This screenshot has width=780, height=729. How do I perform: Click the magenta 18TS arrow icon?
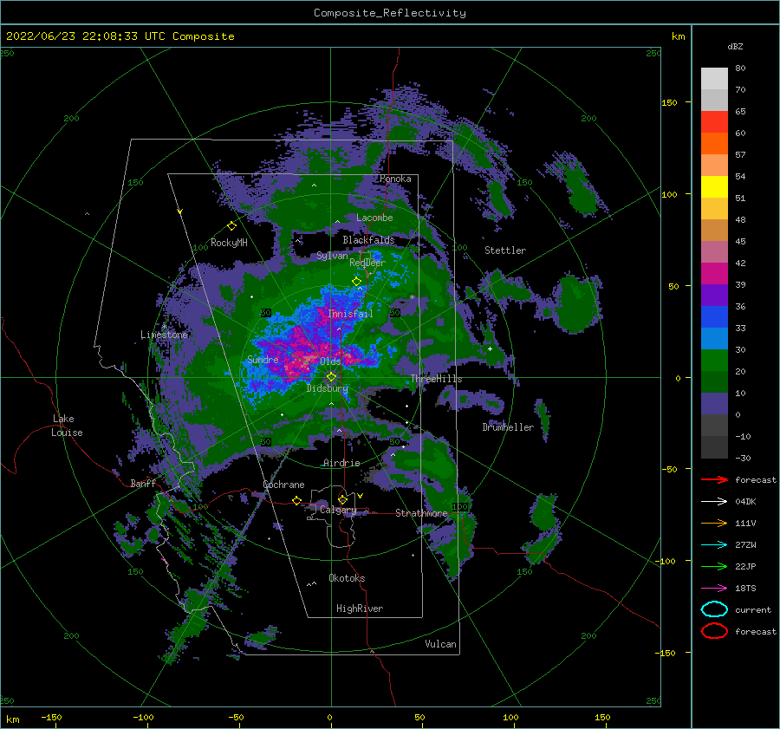pos(714,589)
